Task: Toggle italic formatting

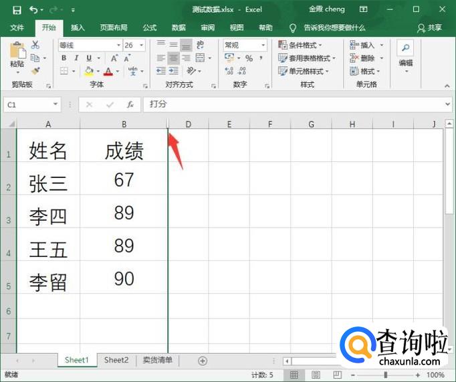Action: [75, 58]
